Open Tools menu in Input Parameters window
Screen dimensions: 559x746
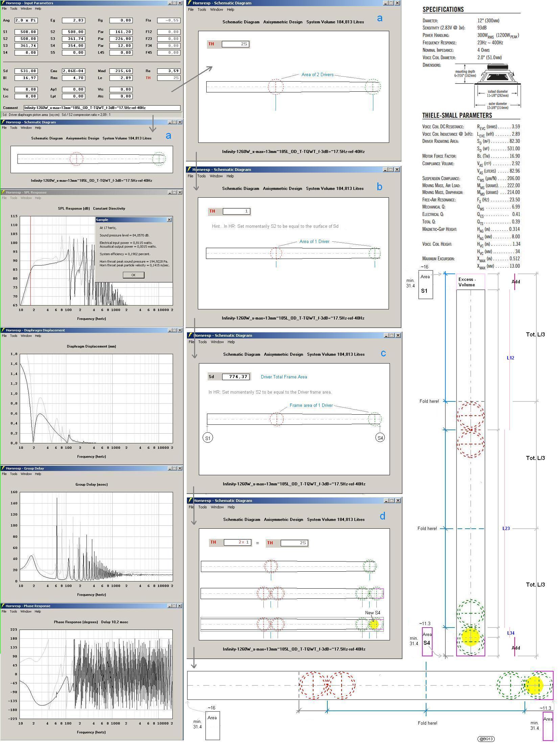[x=14, y=8]
